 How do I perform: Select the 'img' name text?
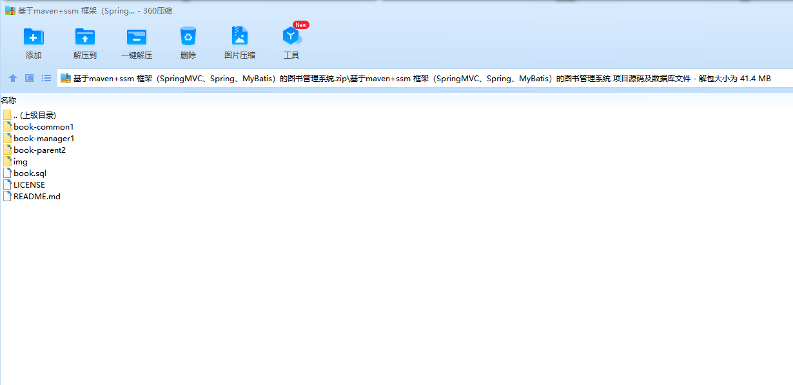[21, 161]
